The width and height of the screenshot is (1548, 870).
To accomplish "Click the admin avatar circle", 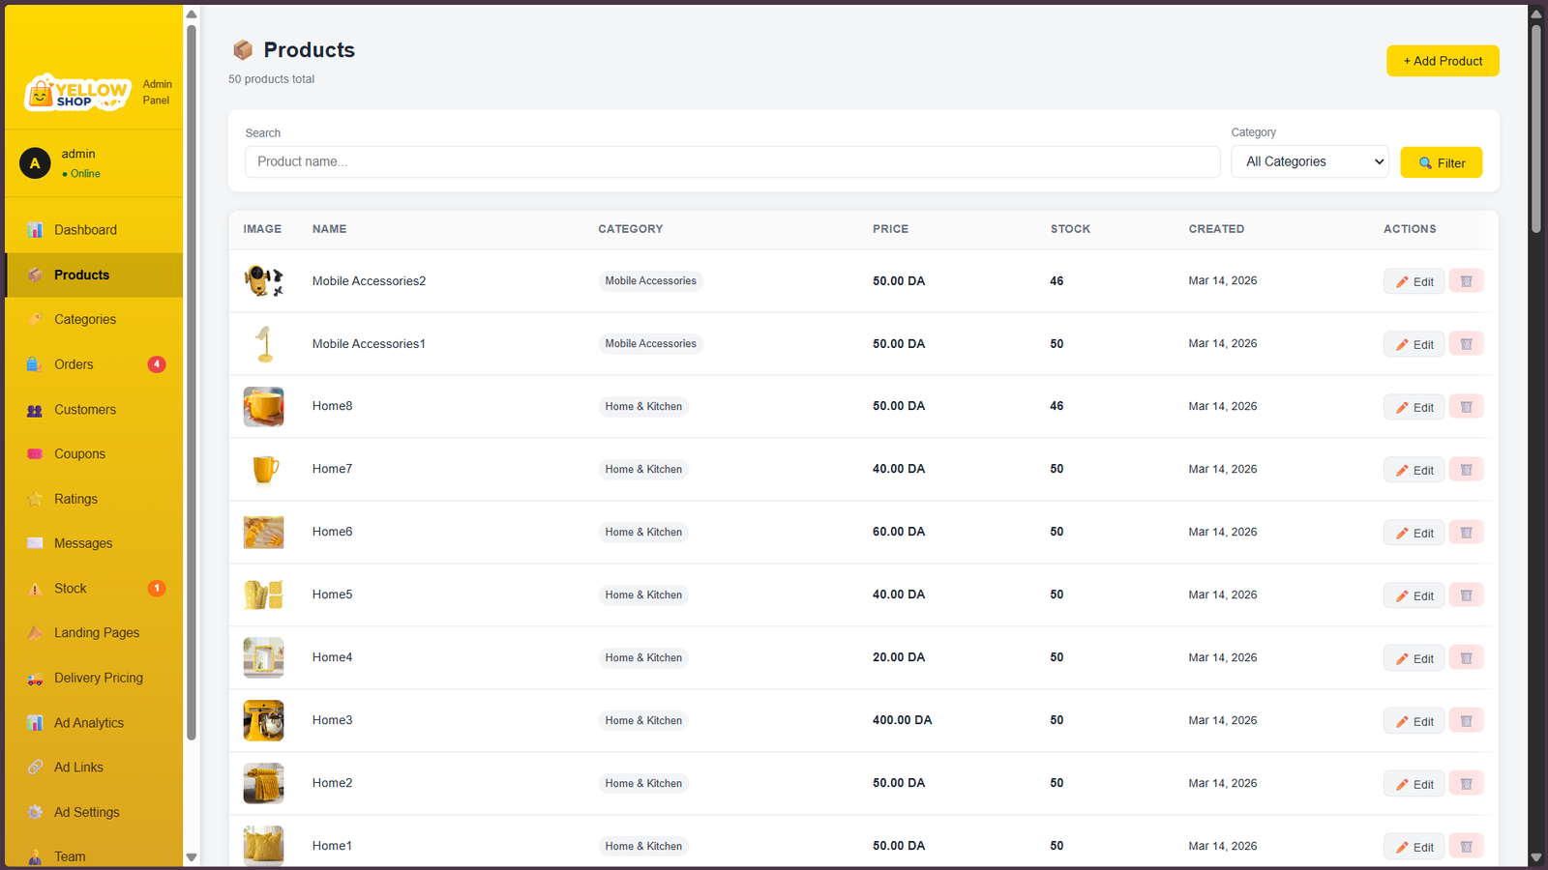I will tap(35, 163).
